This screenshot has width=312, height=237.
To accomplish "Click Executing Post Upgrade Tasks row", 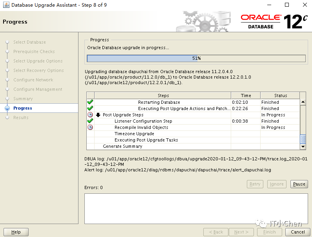I will (x=146, y=140).
